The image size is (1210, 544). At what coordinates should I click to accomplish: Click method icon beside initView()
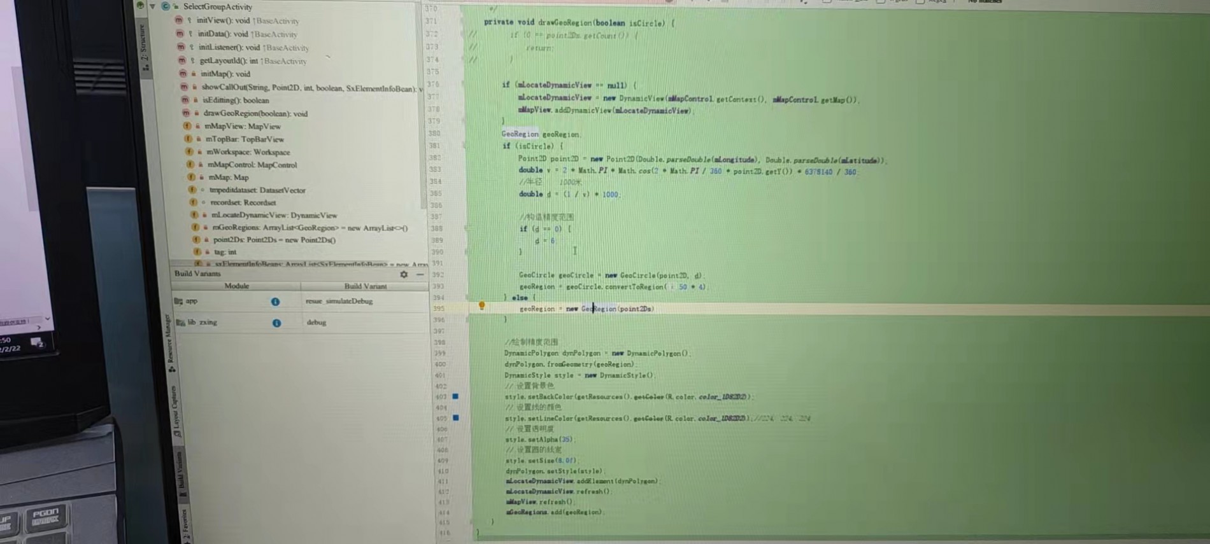click(x=179, y=20)
